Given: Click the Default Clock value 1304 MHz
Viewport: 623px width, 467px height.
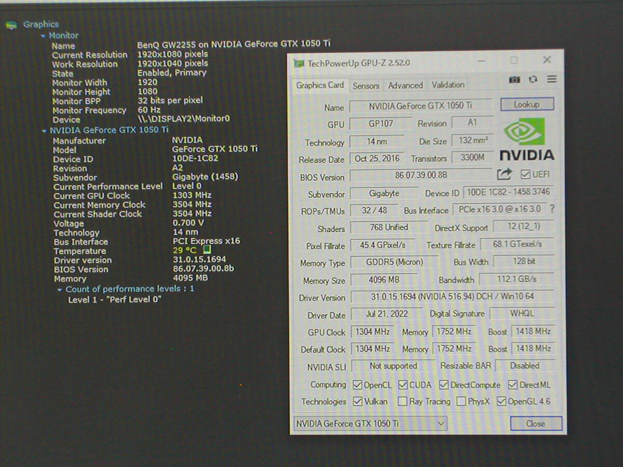Looking at the screenshot, I should 372,349.
